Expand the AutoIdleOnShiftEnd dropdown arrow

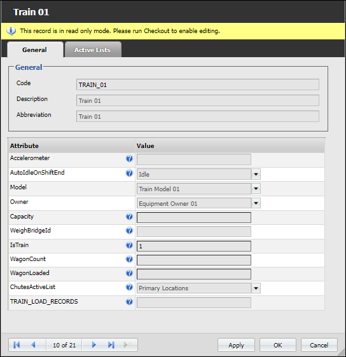click(256, 175)
